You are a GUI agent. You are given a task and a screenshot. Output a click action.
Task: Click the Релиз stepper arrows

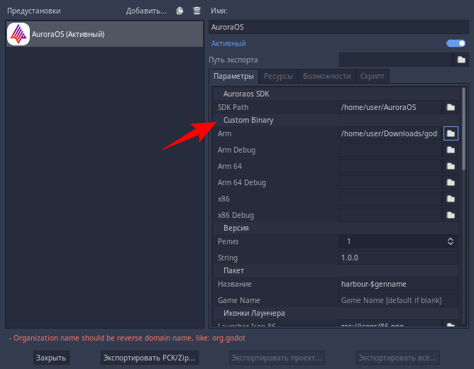click(x=451, y=241)
